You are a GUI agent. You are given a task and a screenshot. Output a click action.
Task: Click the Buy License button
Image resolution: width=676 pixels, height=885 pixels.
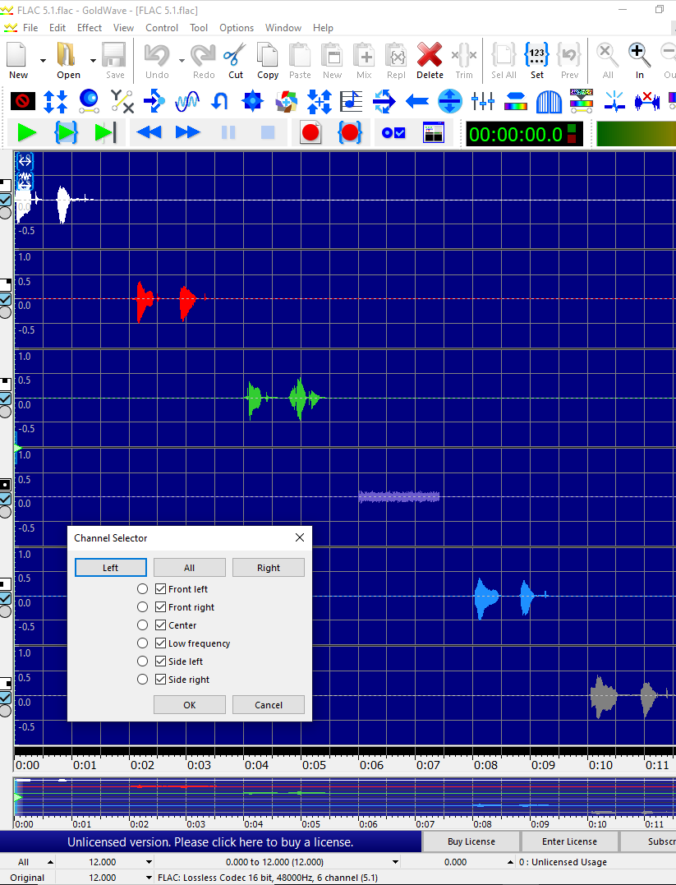[x=471, y=841]
